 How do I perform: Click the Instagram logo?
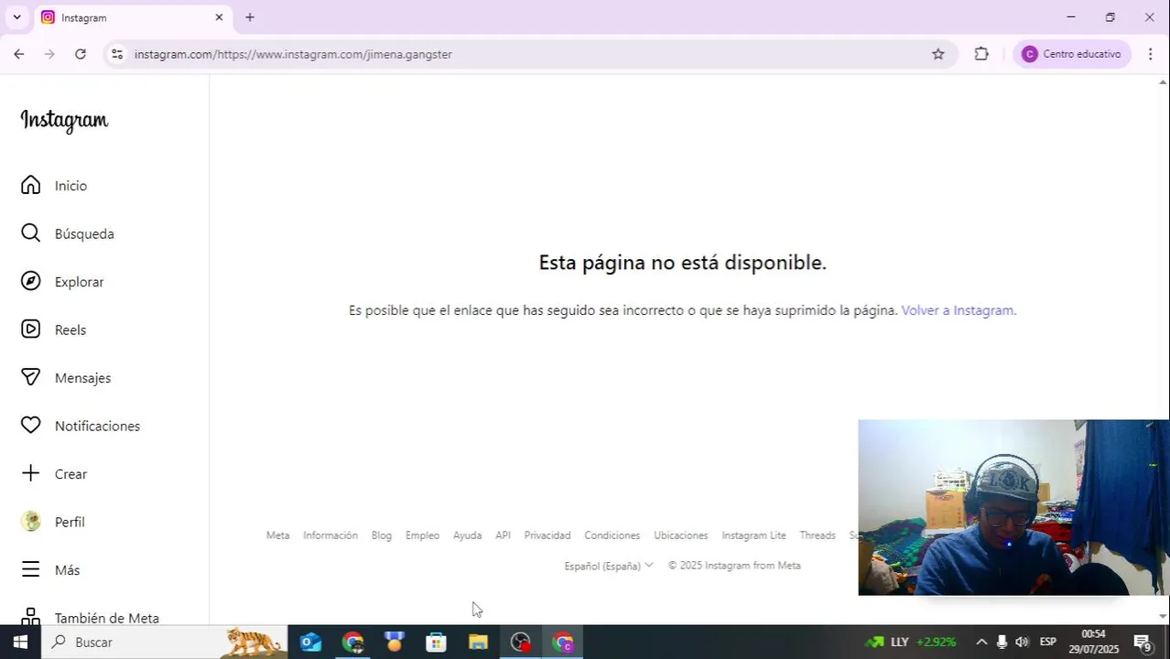click(64, 121)
